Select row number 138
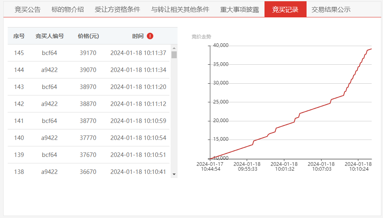The width and height of the screenshot is (383, 218). (19, 172)
